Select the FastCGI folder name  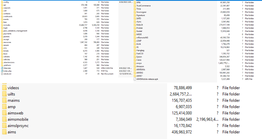click(140, 53)
